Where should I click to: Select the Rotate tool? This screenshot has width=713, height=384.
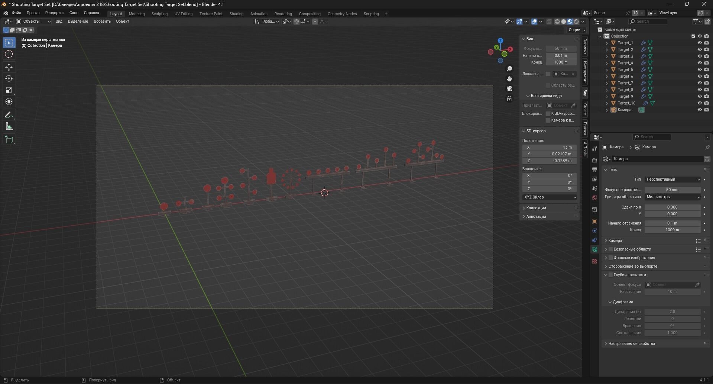click(x=9, y=79)
